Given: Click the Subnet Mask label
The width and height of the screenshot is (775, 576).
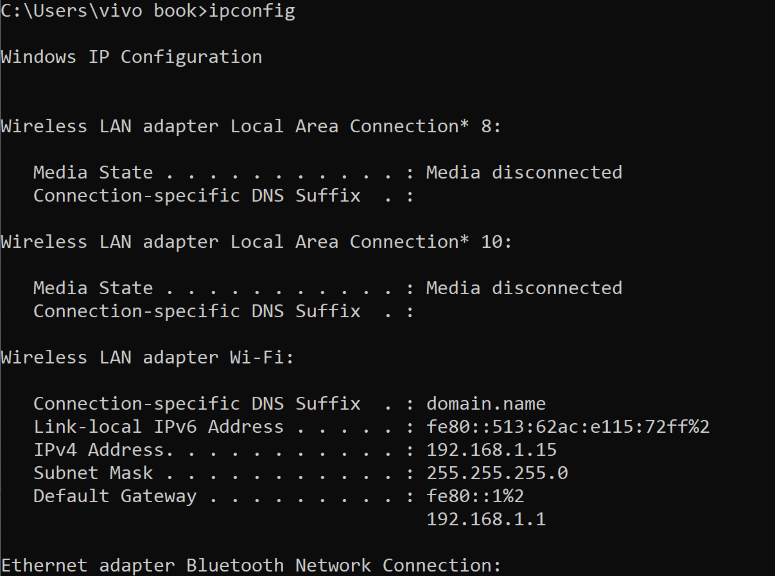Looking at the screenshot, I should (93, 473).
